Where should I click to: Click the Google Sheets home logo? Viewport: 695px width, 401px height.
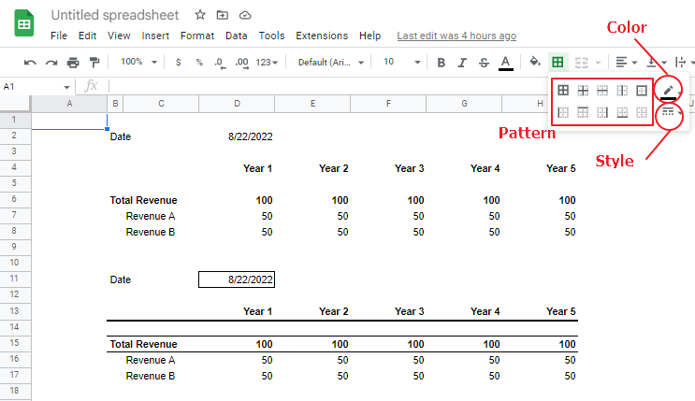click(x=24, y=23)
